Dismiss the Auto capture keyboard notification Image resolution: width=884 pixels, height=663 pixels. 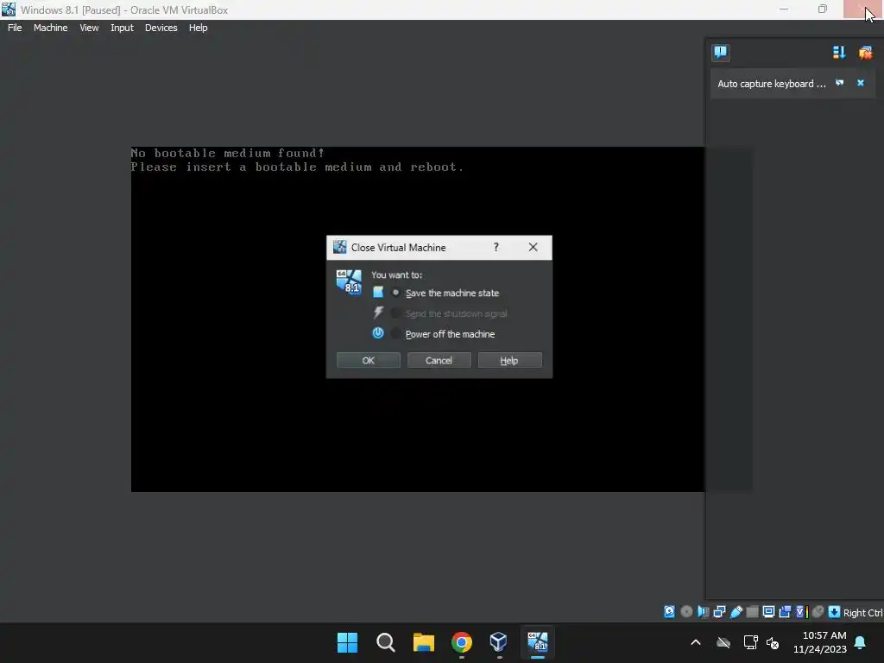(x=861, y=83)
